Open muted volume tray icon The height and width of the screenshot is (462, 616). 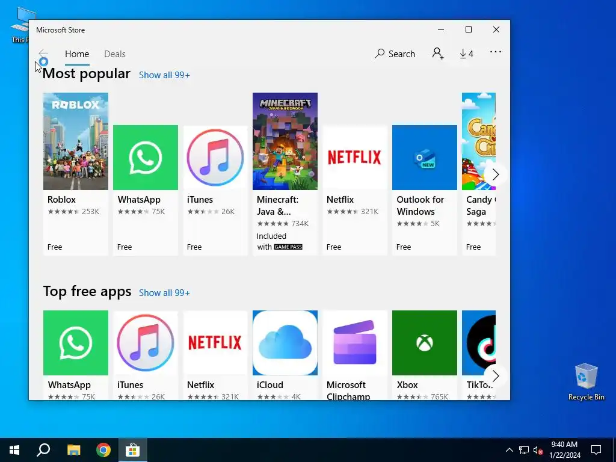point(538,450)
